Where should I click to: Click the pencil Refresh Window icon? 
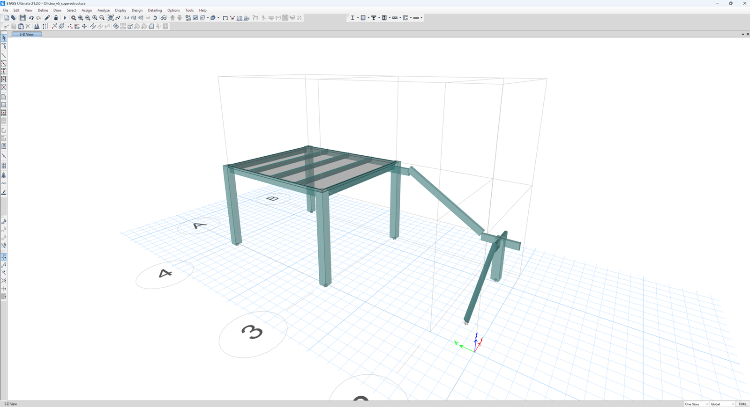coord(47,18)
